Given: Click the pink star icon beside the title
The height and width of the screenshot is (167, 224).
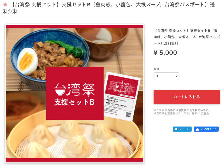Looking at the screenshot, I should coord(5,5).
